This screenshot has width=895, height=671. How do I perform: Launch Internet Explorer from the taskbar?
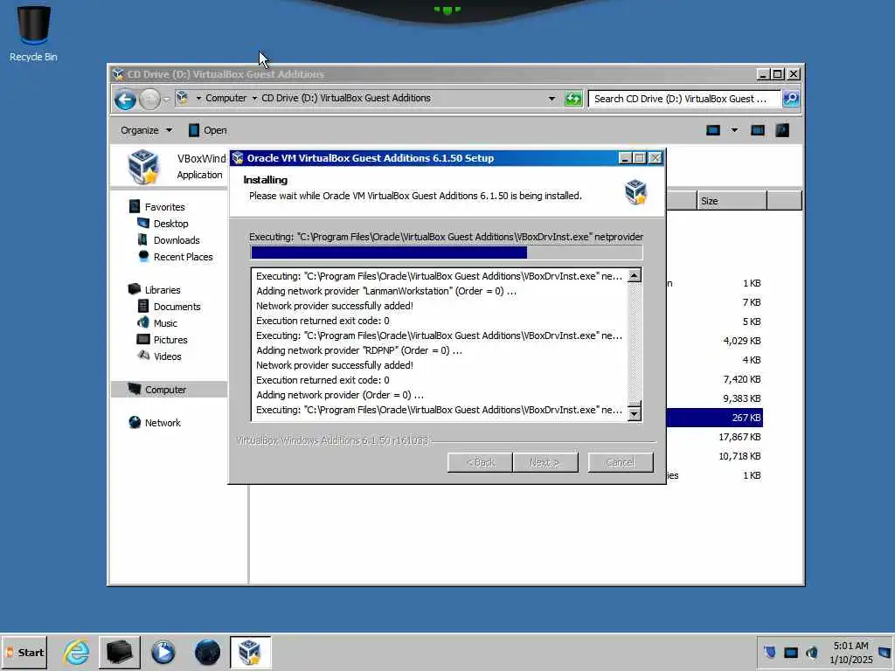click(76, 652)
